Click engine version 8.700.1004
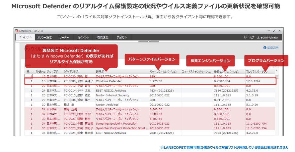The height and width of the screenshot is (152, 295). pyautogui.click(x=222, y=81)
